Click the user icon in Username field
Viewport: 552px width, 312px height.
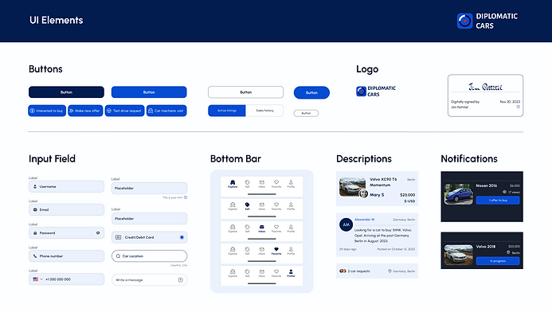point(35,186)
